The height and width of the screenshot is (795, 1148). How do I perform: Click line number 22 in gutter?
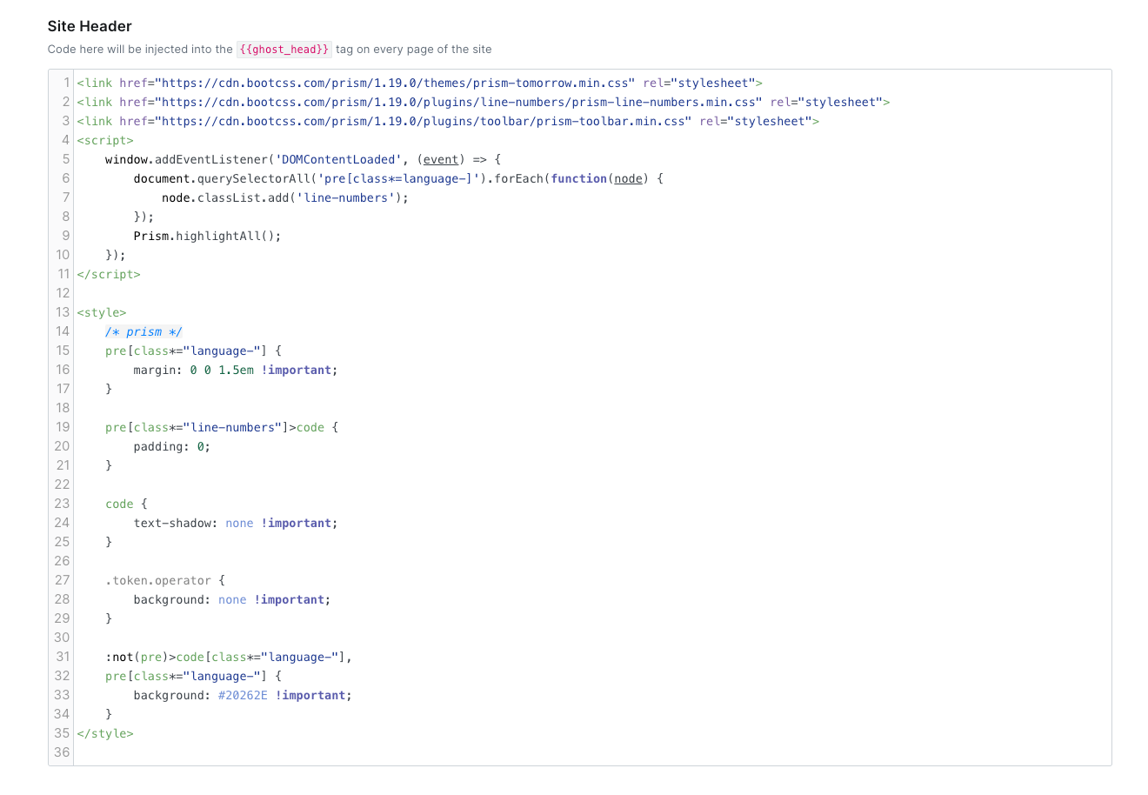(62, 485)
